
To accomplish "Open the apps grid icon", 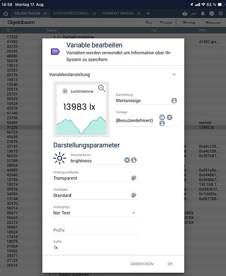I will [220, 13].
